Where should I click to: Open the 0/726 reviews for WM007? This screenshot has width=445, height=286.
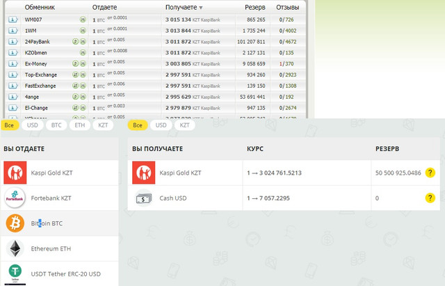click(x=286, y=19)
